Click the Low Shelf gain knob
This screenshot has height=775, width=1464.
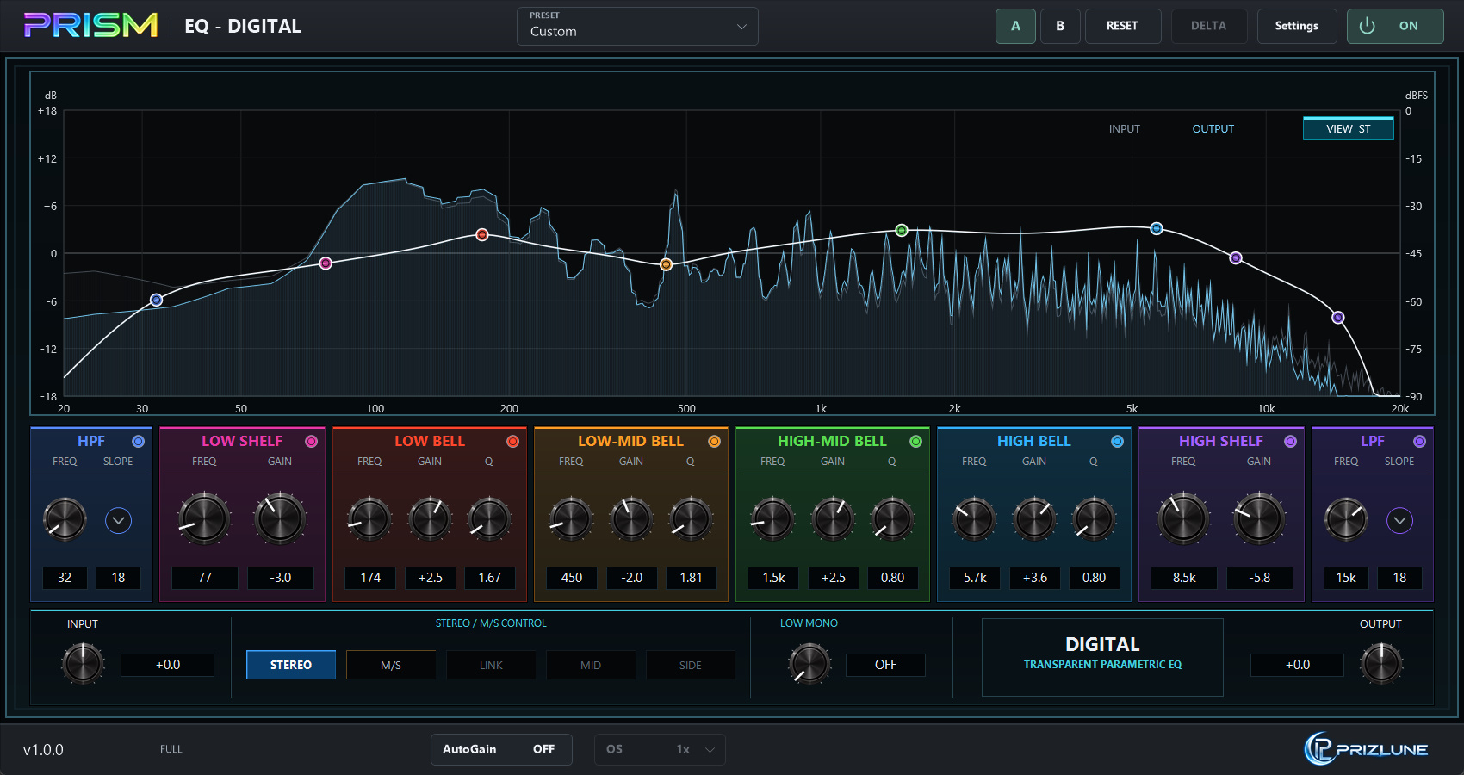280,518
